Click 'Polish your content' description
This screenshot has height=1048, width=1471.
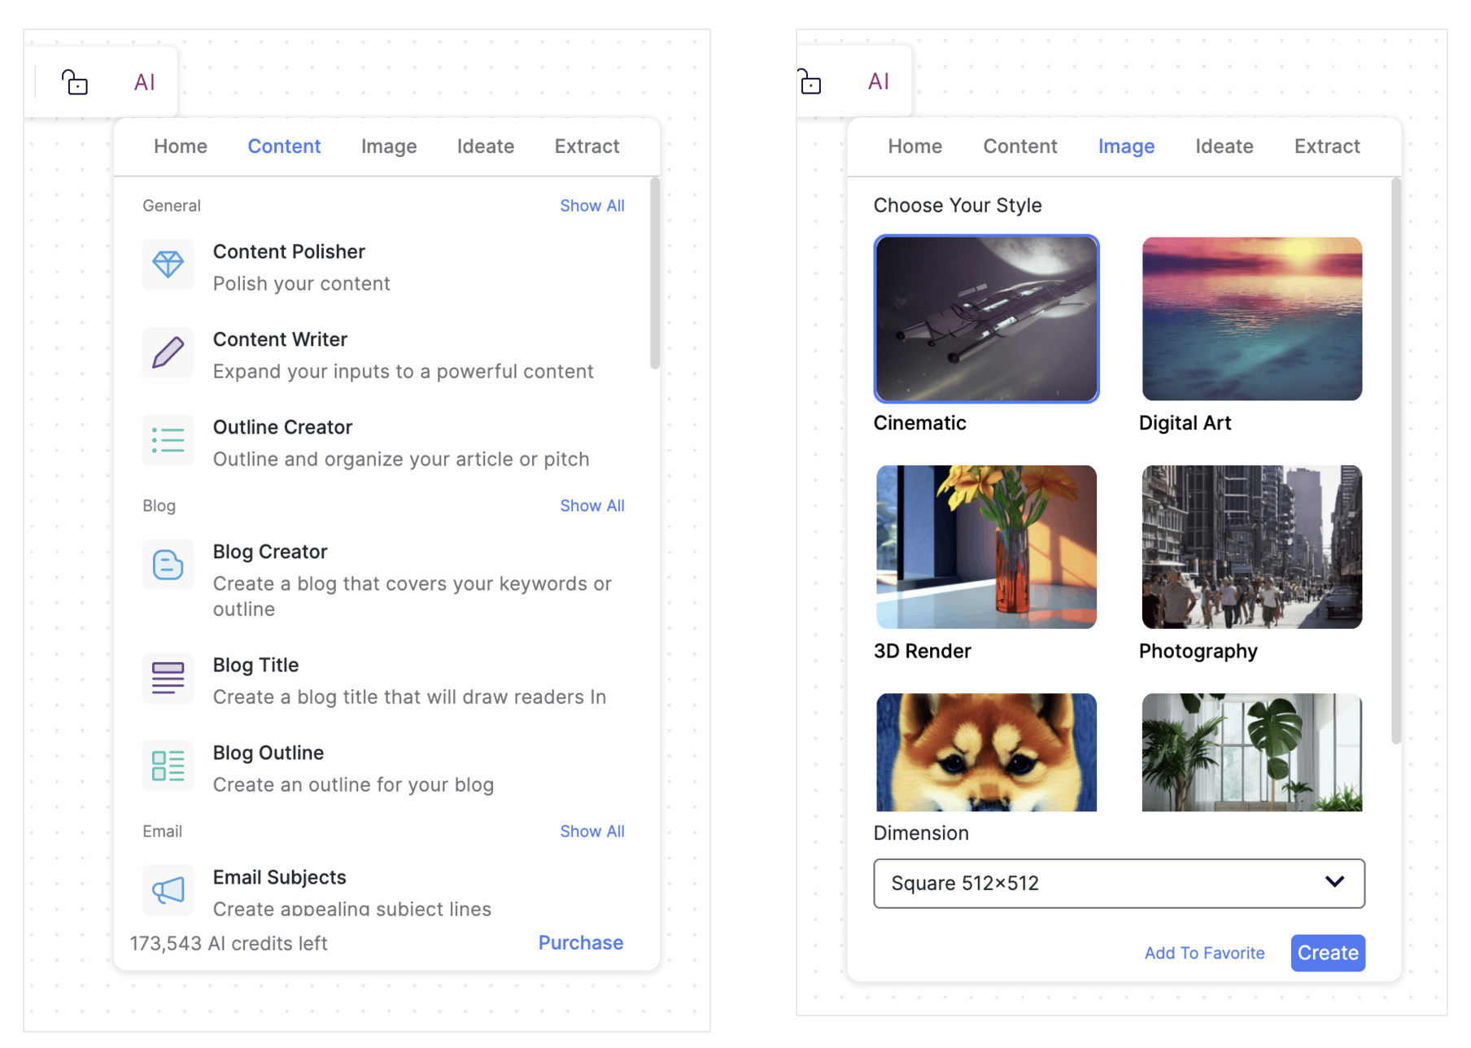coord(302,284)
